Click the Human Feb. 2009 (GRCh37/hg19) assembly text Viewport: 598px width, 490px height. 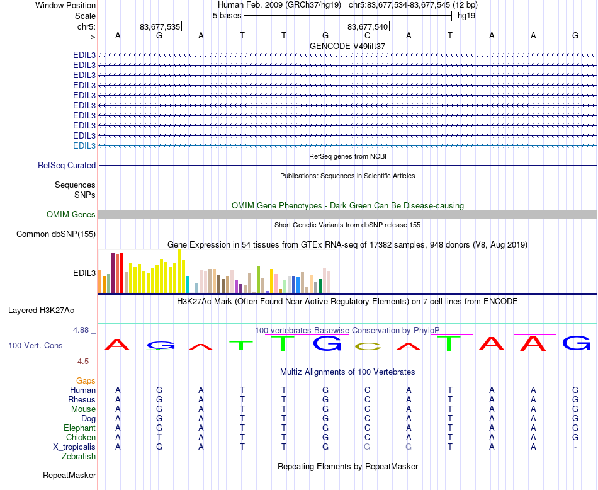(279, 5)
